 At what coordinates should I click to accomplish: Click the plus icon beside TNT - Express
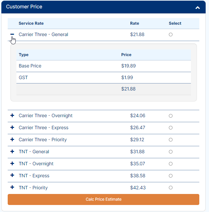coord(12,175)
